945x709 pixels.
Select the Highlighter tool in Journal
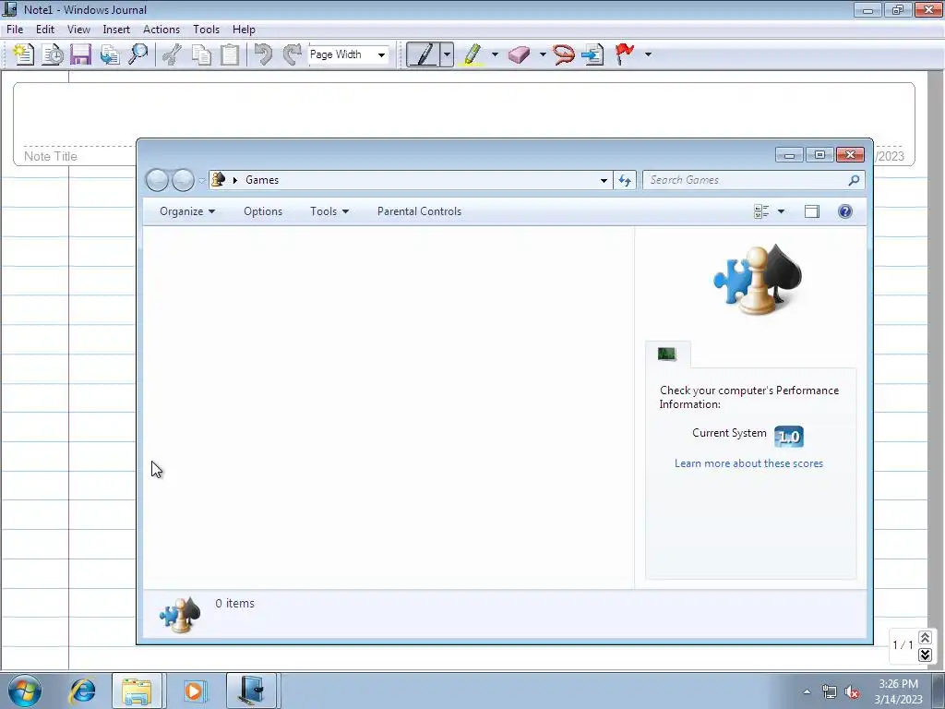(472, 54)
